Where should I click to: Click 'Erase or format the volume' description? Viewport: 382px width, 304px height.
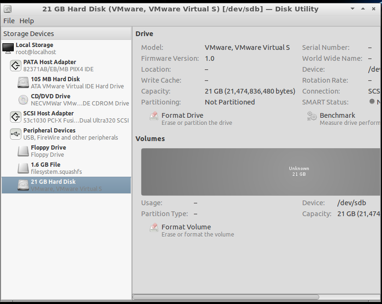198,234
